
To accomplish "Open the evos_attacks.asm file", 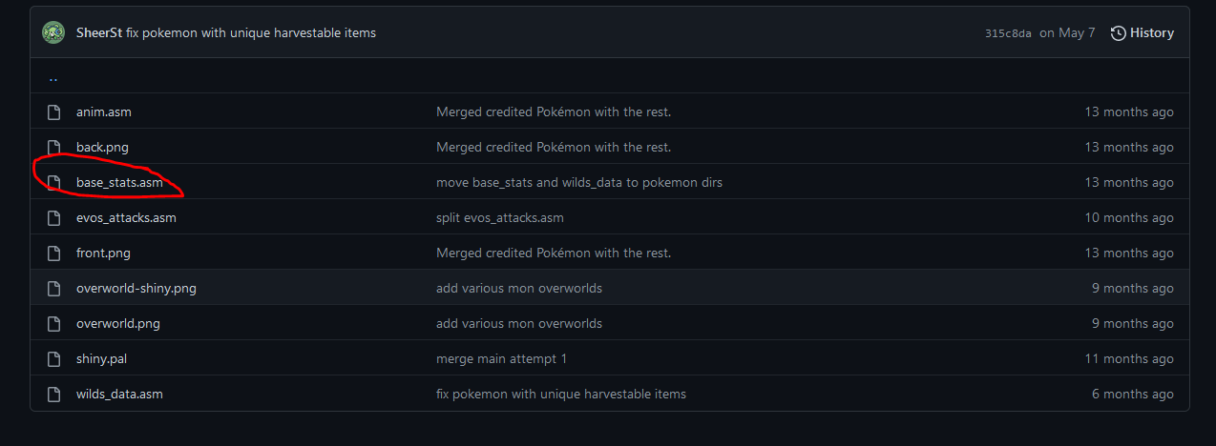I will pos(126,217).
